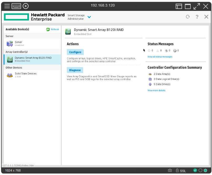Screen dimensions: 212x175
Task: Click the virtual media disc icon
Action: click(26, 6)
